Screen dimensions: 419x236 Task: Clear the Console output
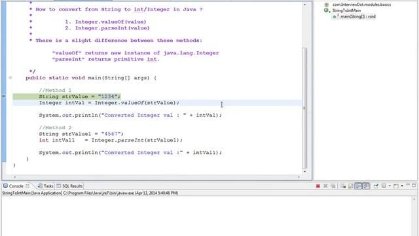point(343,186)
